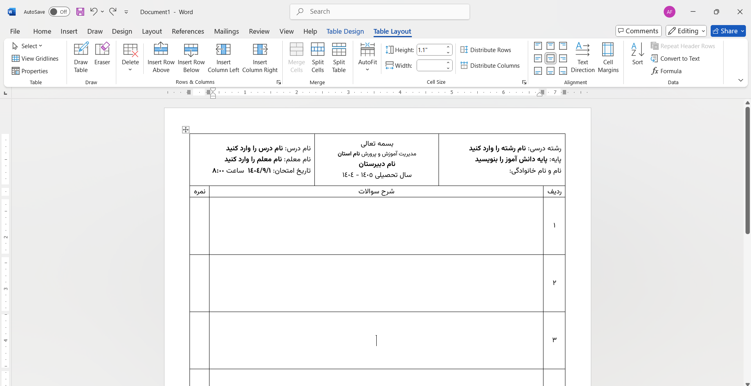Expand the AutoFit dropdown
This screenshot has height=386, width=751.
coord(368,58)
